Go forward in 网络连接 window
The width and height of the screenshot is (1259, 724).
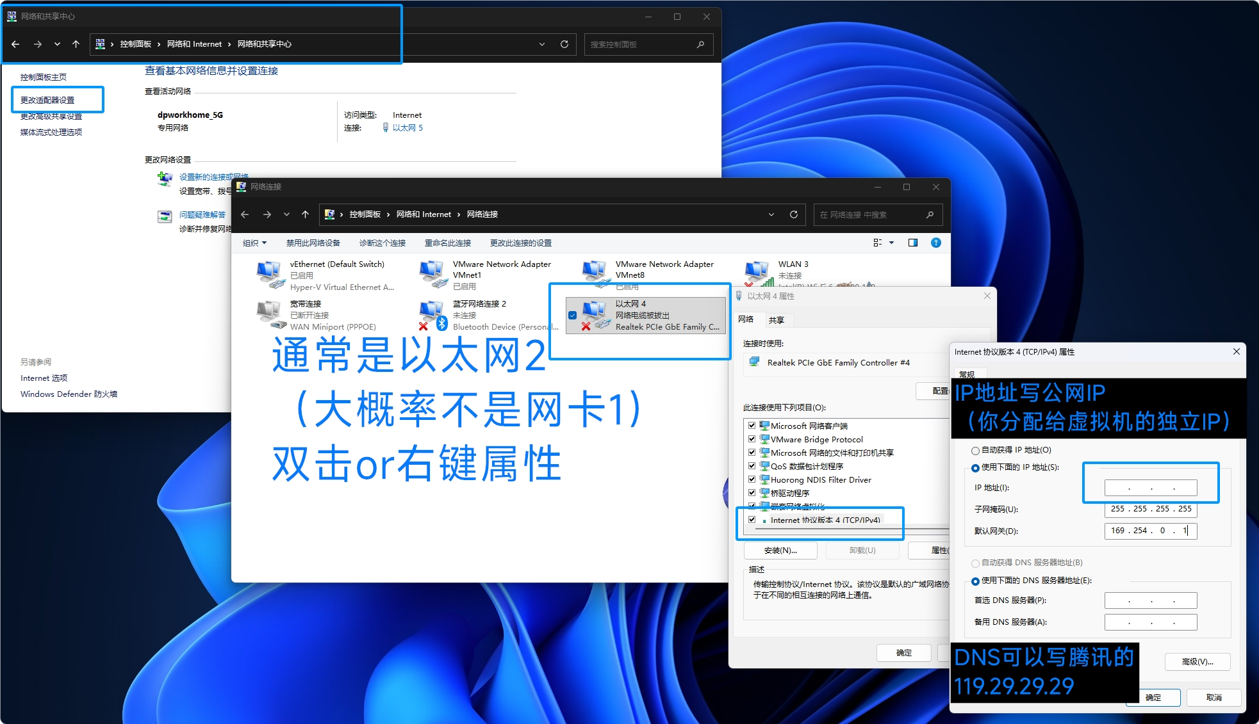click(267, 214)
